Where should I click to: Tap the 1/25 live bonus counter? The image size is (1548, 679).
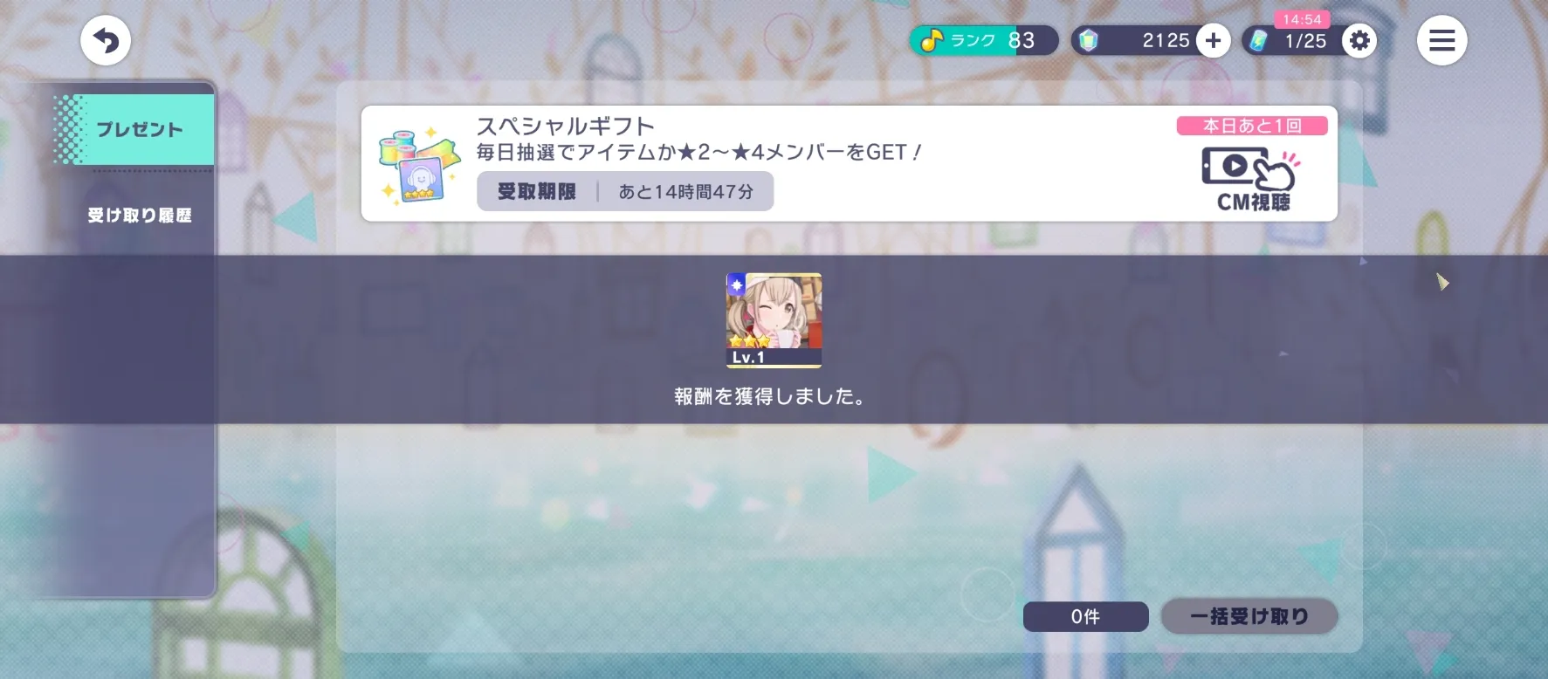point(1305,41)
